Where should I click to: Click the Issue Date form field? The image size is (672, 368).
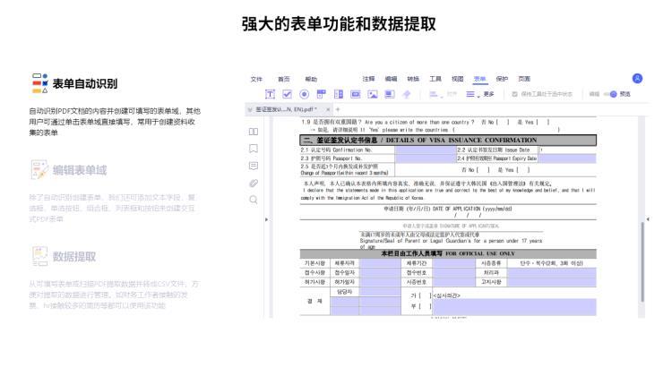tap(567, 150)
